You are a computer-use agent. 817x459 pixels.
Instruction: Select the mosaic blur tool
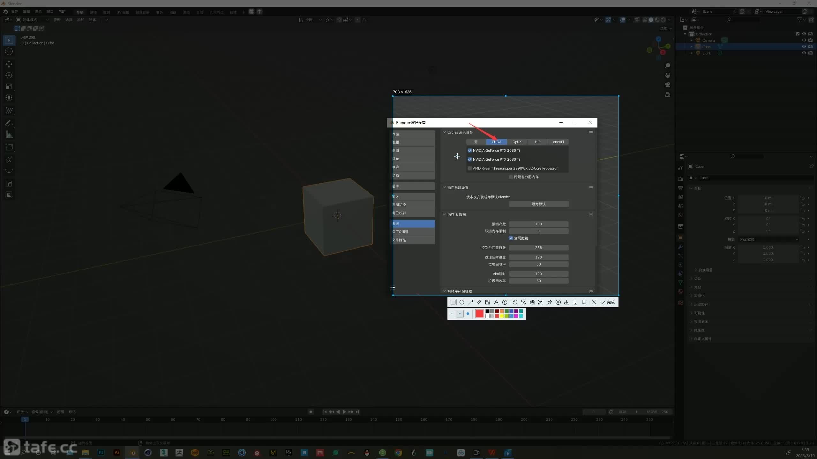[487, 302]
